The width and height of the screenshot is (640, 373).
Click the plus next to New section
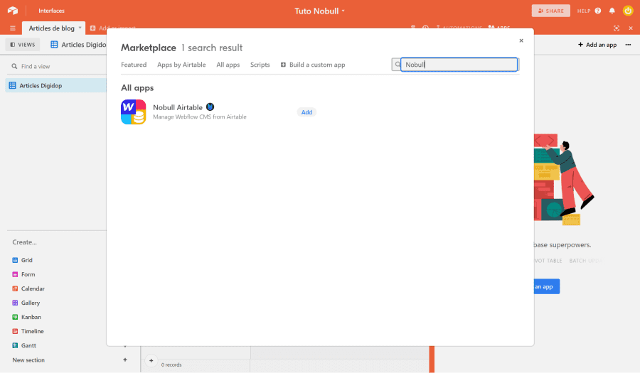click(125, 360)
